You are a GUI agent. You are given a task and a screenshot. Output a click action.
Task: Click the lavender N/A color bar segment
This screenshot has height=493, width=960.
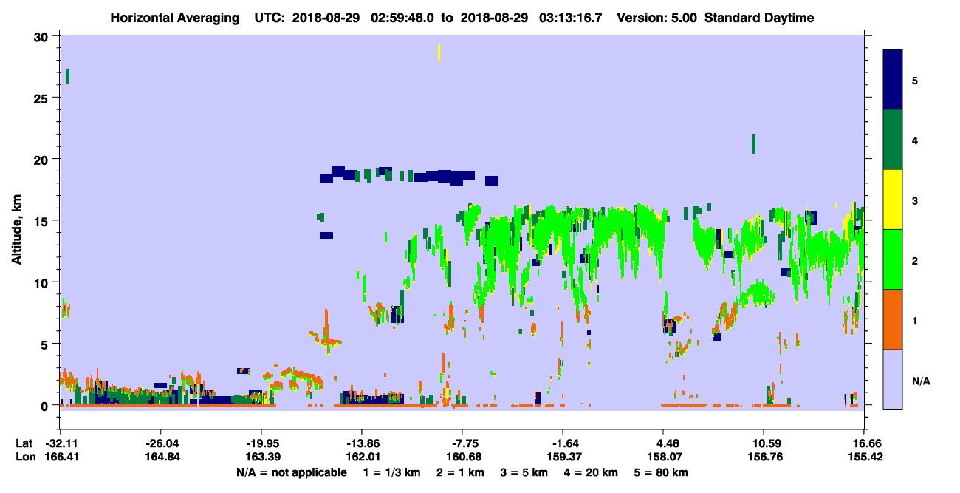893,379
